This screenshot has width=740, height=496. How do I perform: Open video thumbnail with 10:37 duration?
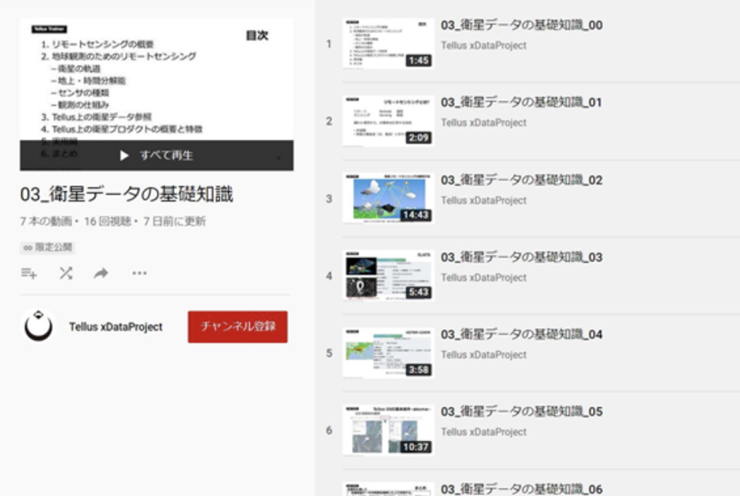(x=388, y=430)
